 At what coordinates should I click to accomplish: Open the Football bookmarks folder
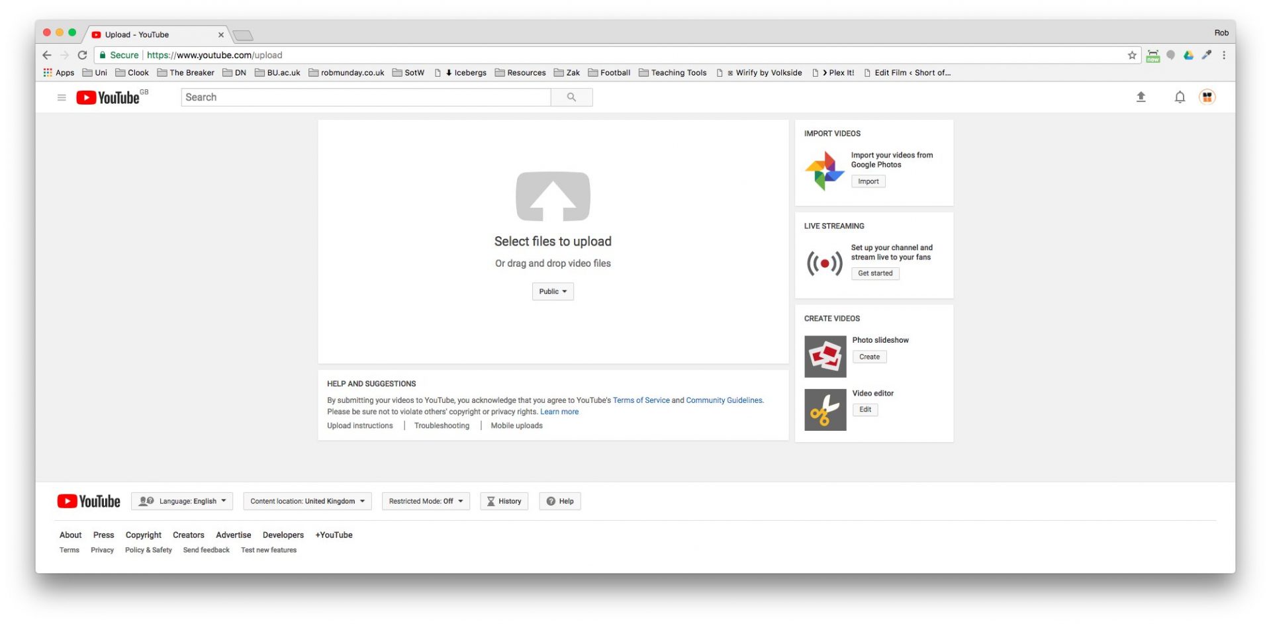pyautogui.click(x=609, y=73)
